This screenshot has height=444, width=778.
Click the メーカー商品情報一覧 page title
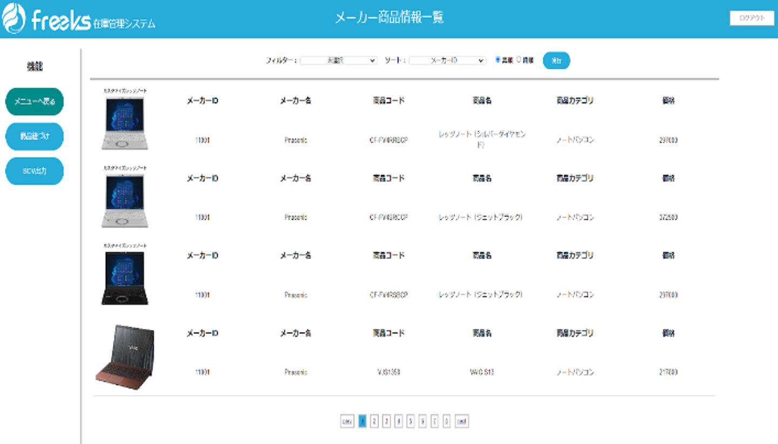(x=389, y=17)
